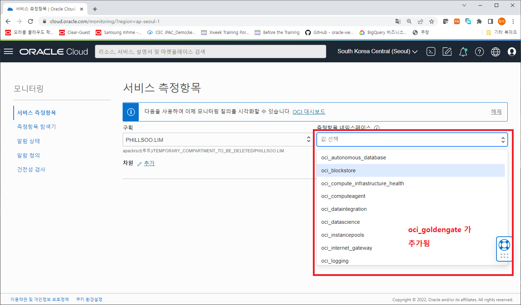Open 건전성 검사 in the sidebar
521x305 pixels.
pyautogui.click(x=31, y=169)
